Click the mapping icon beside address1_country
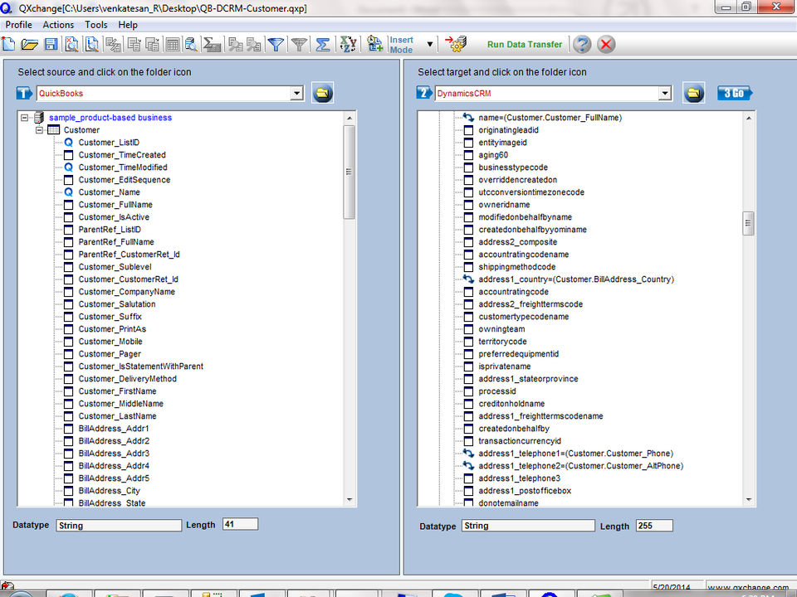This screenshot has width=797, height=597. tap(468, 279)
